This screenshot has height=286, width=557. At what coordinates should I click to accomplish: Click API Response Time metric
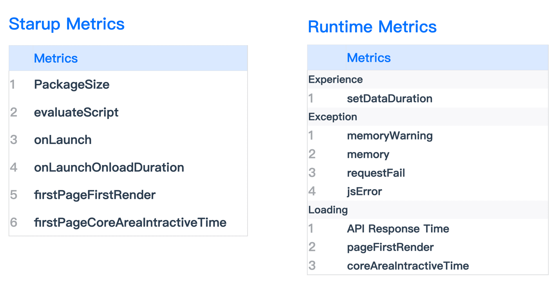398,229
